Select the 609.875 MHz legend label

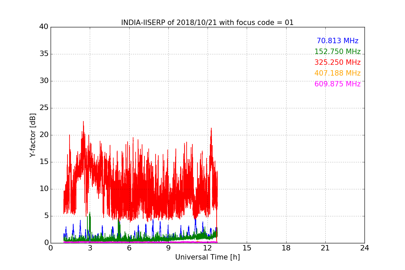pos(337,84)
